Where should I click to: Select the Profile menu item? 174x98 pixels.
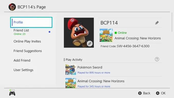click(31, 22)
